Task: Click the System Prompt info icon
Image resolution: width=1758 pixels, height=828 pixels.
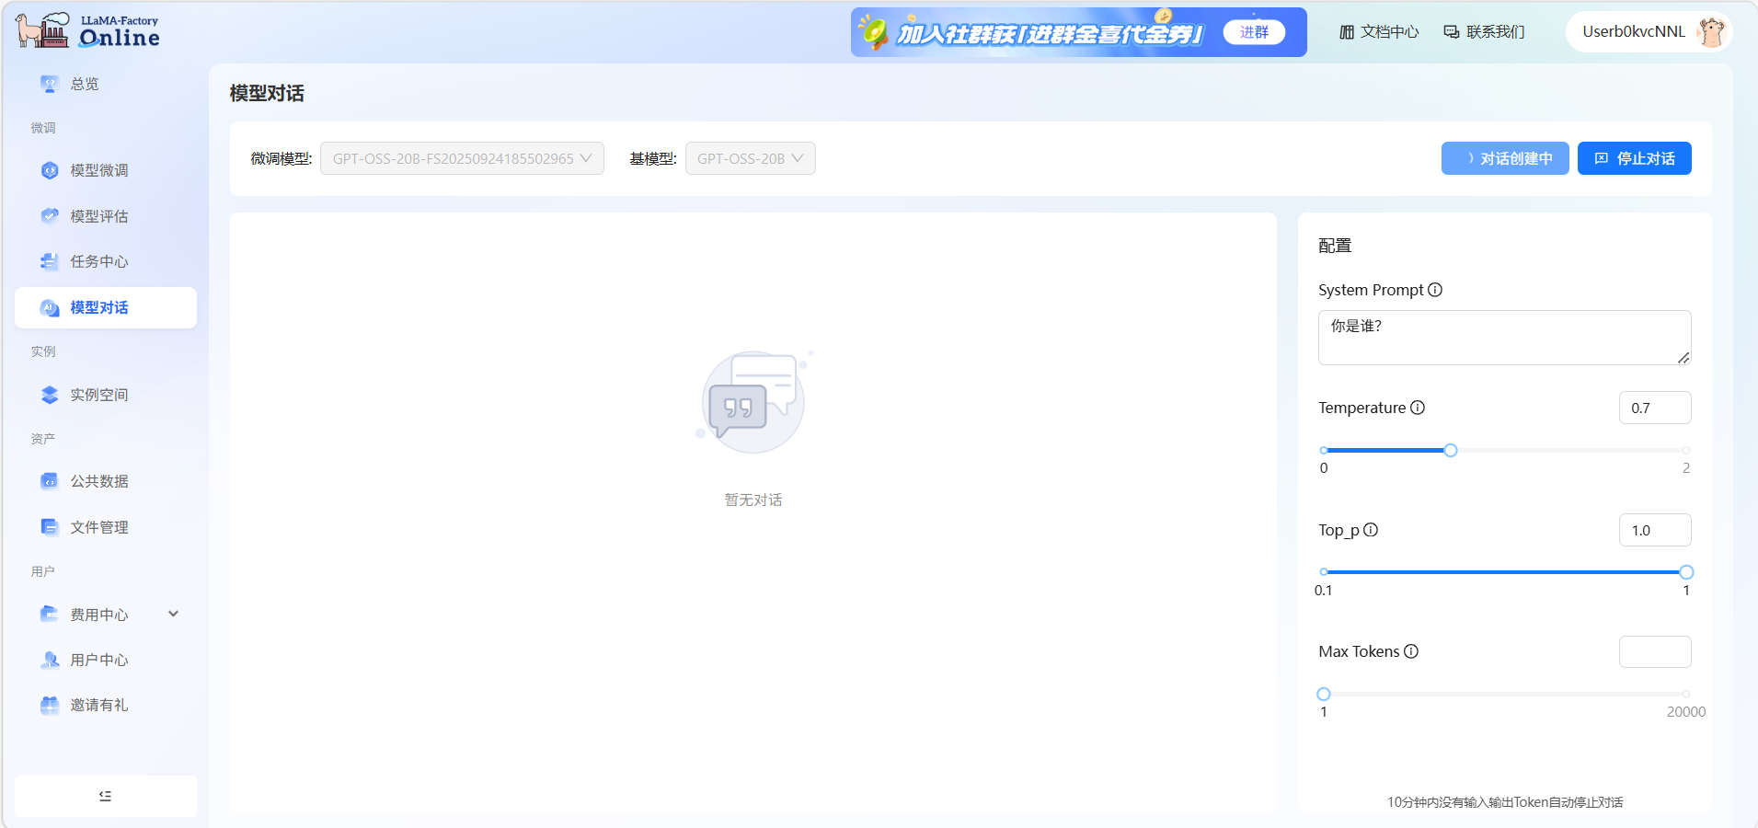Action: pos(1435,290)
